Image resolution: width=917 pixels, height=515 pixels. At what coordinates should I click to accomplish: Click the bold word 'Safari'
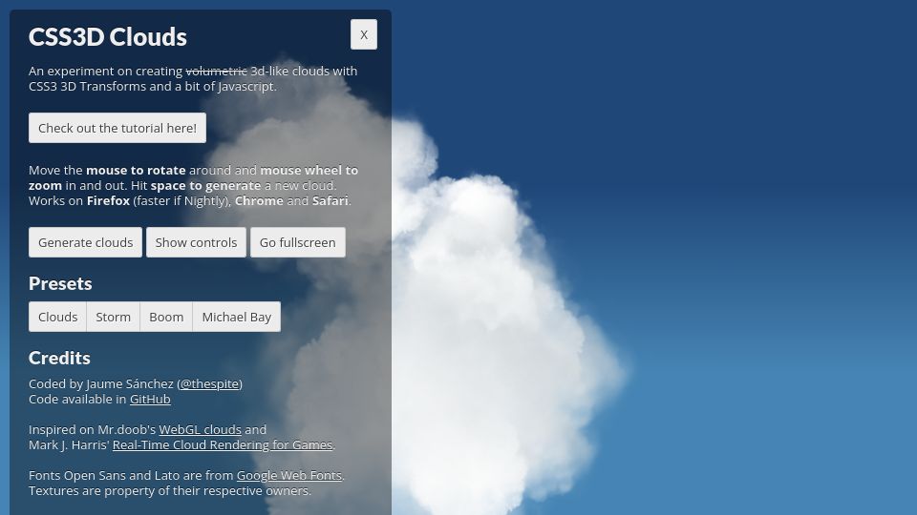point(330,201)
